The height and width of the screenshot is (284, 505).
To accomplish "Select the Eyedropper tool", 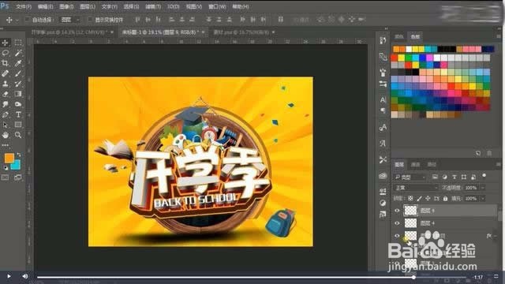I will (18, 63).
